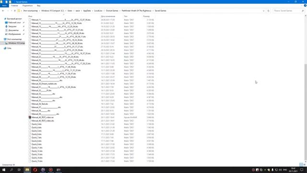Screen dimensions: 307x173
Task: Select file Quick_11.zks
Action: tap(37, 148)
